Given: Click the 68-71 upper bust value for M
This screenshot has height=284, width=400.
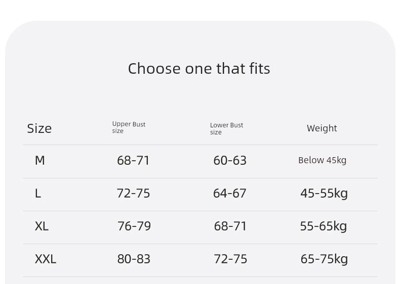Looking at the screenshot, I should tap(133, 161).
